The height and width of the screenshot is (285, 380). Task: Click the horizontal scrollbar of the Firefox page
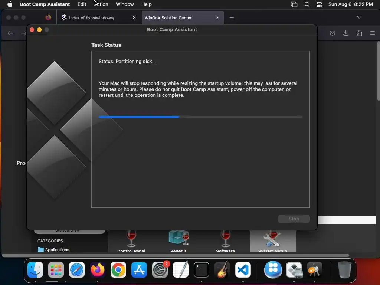click(x=176, y=255)
